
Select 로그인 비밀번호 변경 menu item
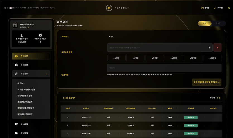(x=26, y=89)
